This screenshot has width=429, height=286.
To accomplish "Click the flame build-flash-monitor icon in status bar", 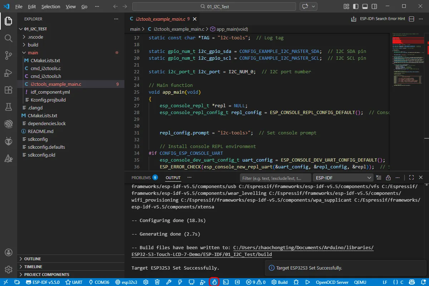I will coord(214,282).
